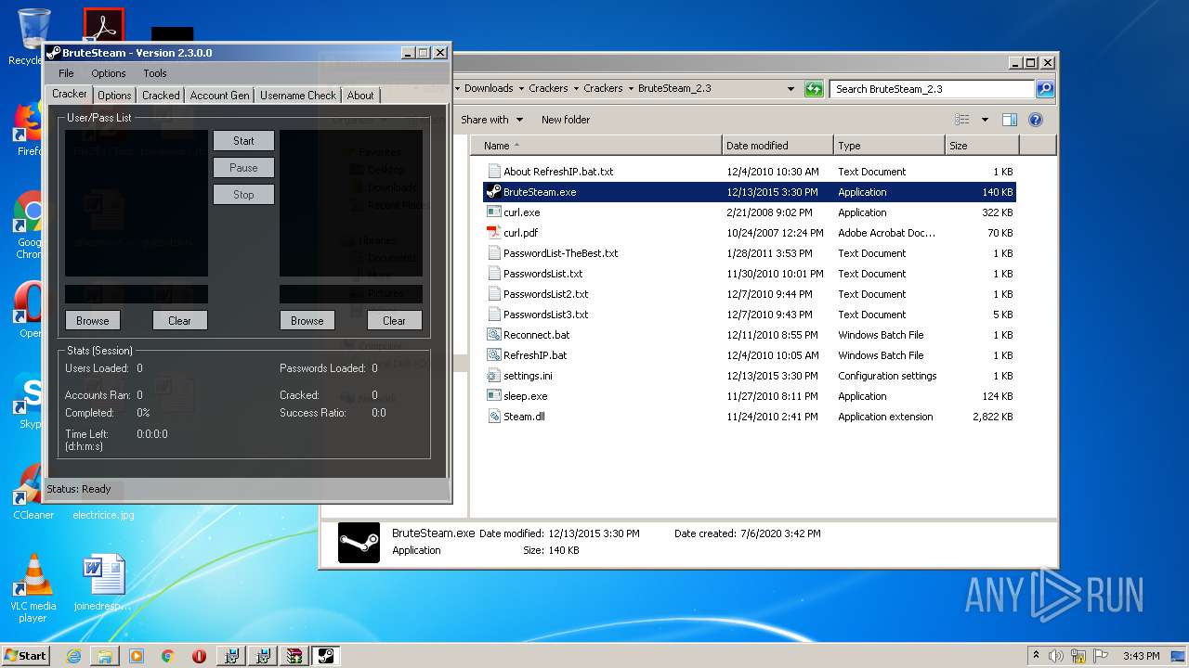Switch to the Username Check tab
Image resolution: width=1189 pixels, height=668 pixels.
(298, 96)
